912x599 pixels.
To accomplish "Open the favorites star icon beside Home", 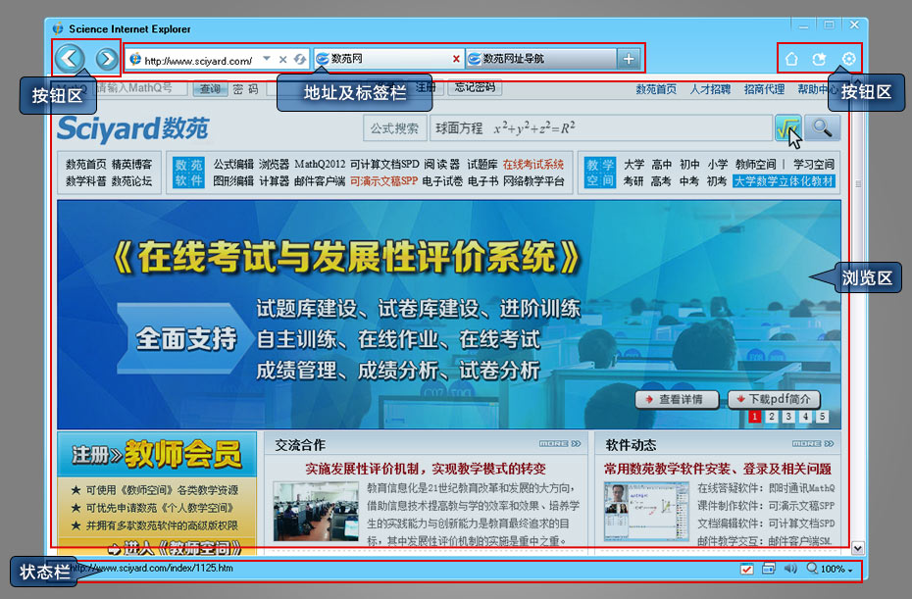I will tap(819, 59).
